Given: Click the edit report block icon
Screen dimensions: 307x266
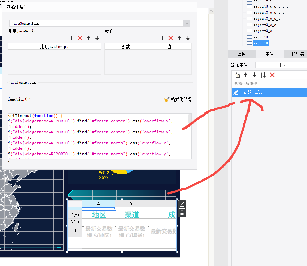Looking at the screenshot, I should 182,204.
